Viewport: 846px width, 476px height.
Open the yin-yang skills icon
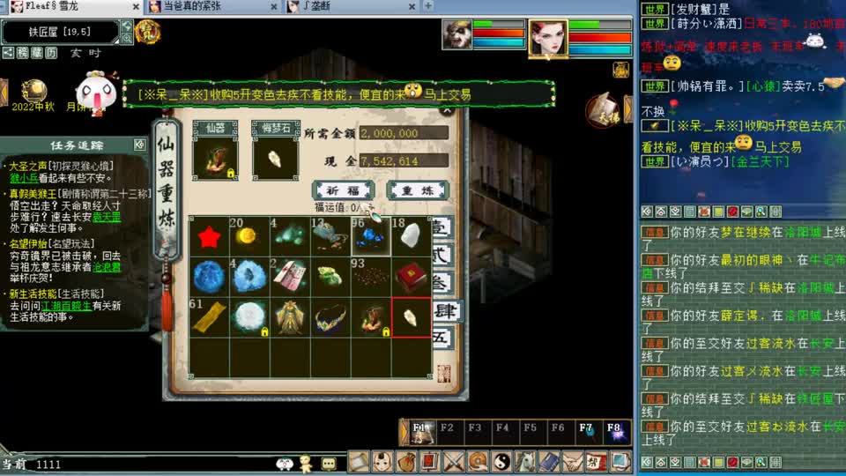[x=501, y=461]
